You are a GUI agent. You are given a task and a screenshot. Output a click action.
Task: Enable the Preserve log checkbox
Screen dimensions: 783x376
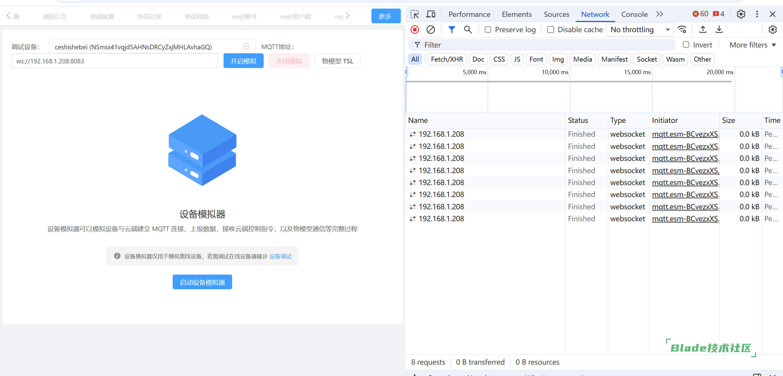click(x=488, y=29)
